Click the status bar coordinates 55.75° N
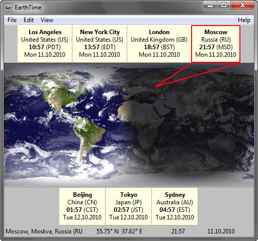 pos(108,231)
